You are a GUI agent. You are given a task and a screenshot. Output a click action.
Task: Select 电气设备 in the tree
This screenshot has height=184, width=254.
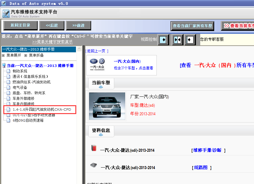click(x=20, y=88)
